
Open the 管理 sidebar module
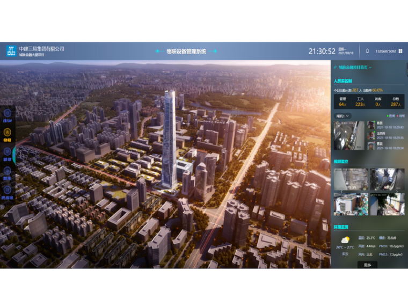(x=8, y=152)
